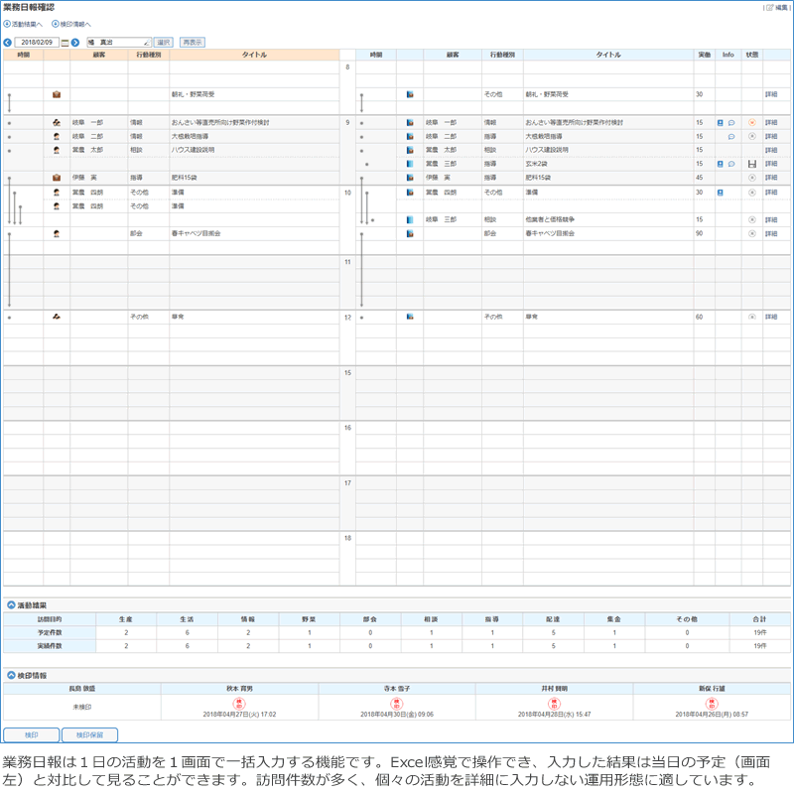Click the date input field showing 2018/02/09

coord(38,43)
